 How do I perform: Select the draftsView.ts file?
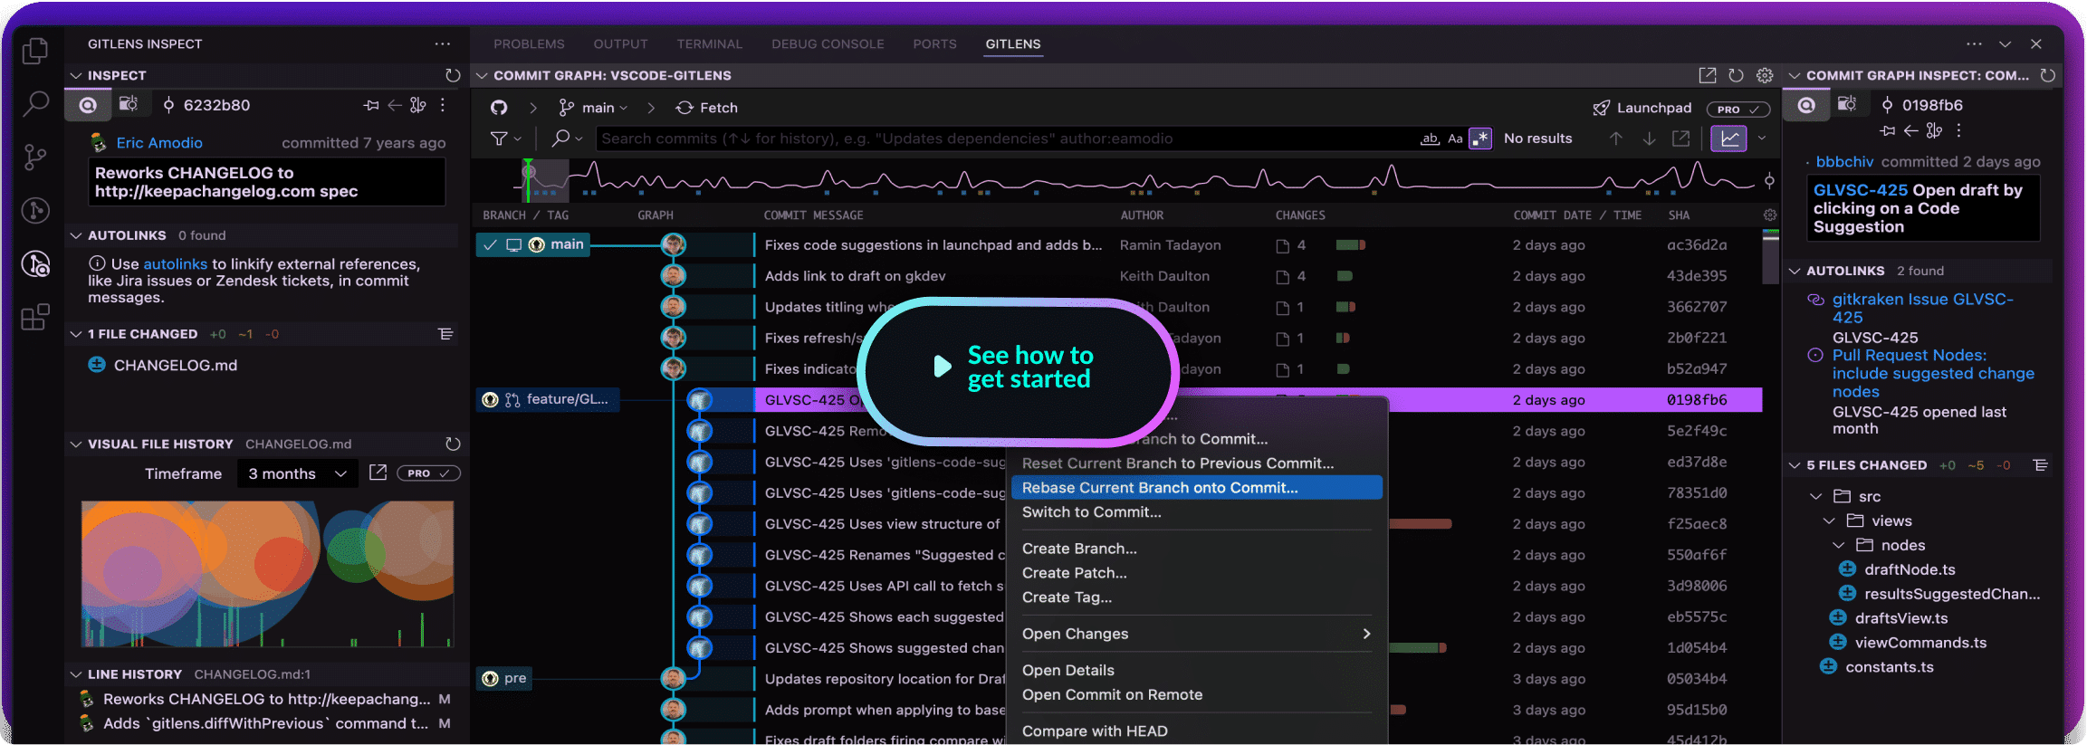1900,618
